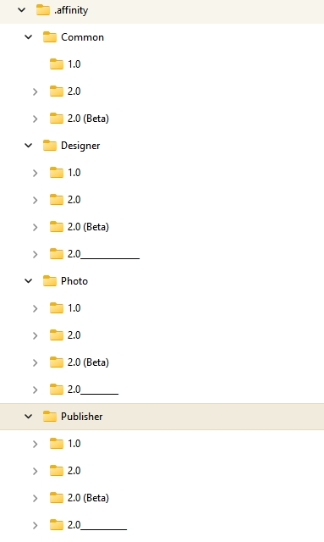Click the Common folder icon
The height and width of the screenshot is (542, 324).
50,37
